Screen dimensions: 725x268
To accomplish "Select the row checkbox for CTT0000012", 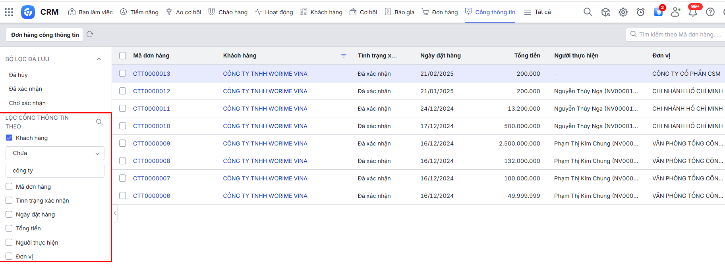I will (123, 91).
